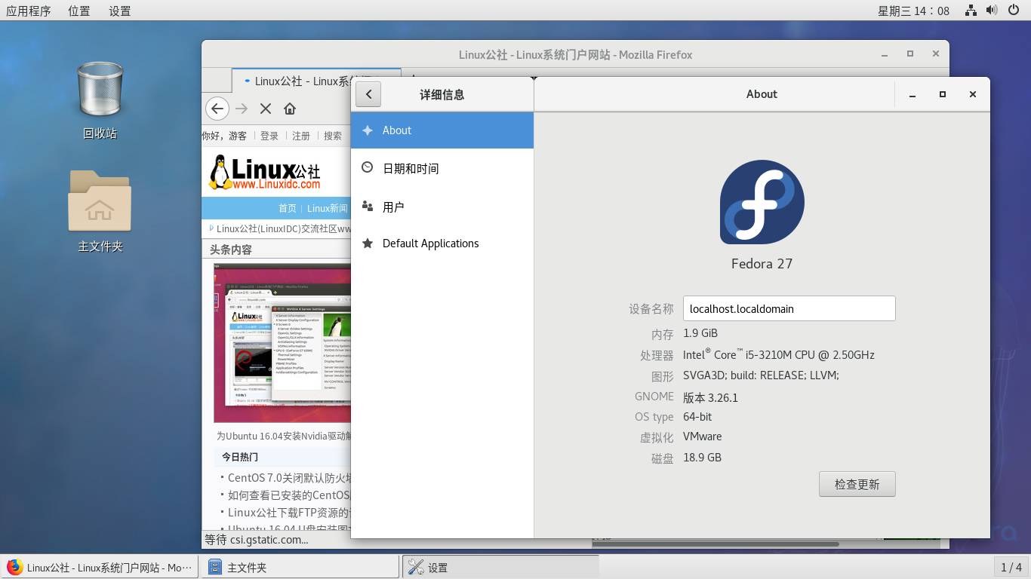Select the Linux公社 Firefox tab
Screen dimensions: 1031x579
316,81
